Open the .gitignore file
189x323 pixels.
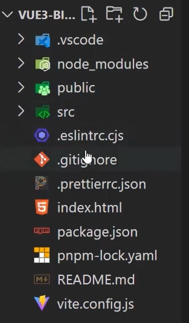click(x=87, y=160)
